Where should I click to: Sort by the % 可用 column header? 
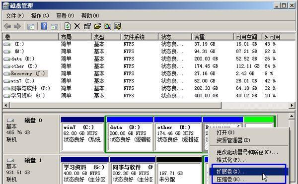click(279, 37)
